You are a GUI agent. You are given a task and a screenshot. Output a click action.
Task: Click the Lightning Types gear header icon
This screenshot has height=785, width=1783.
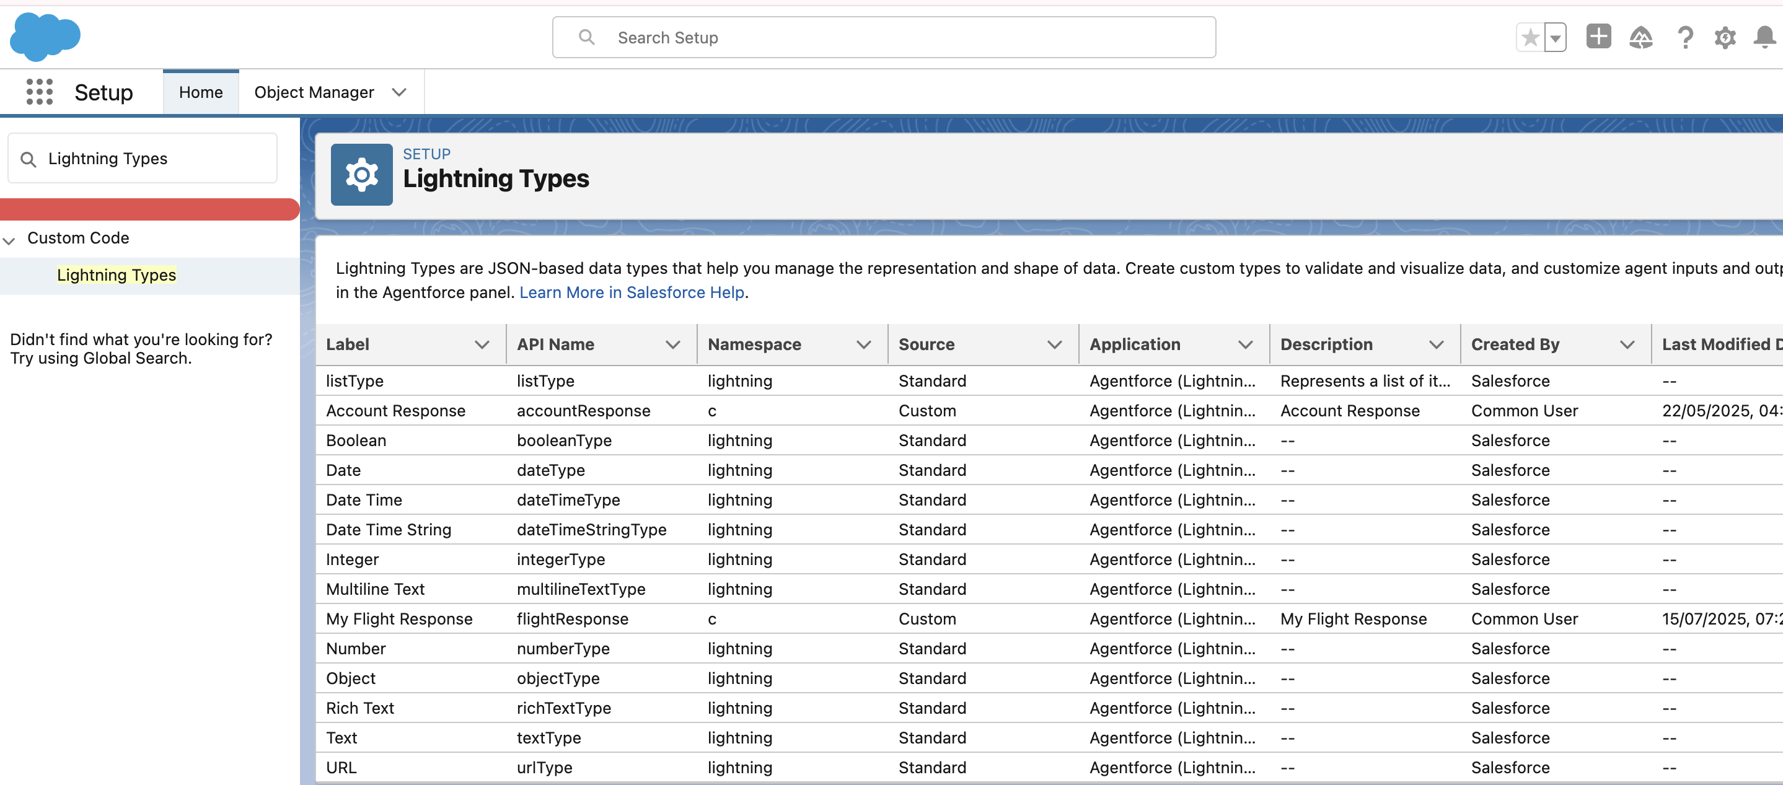362,175
